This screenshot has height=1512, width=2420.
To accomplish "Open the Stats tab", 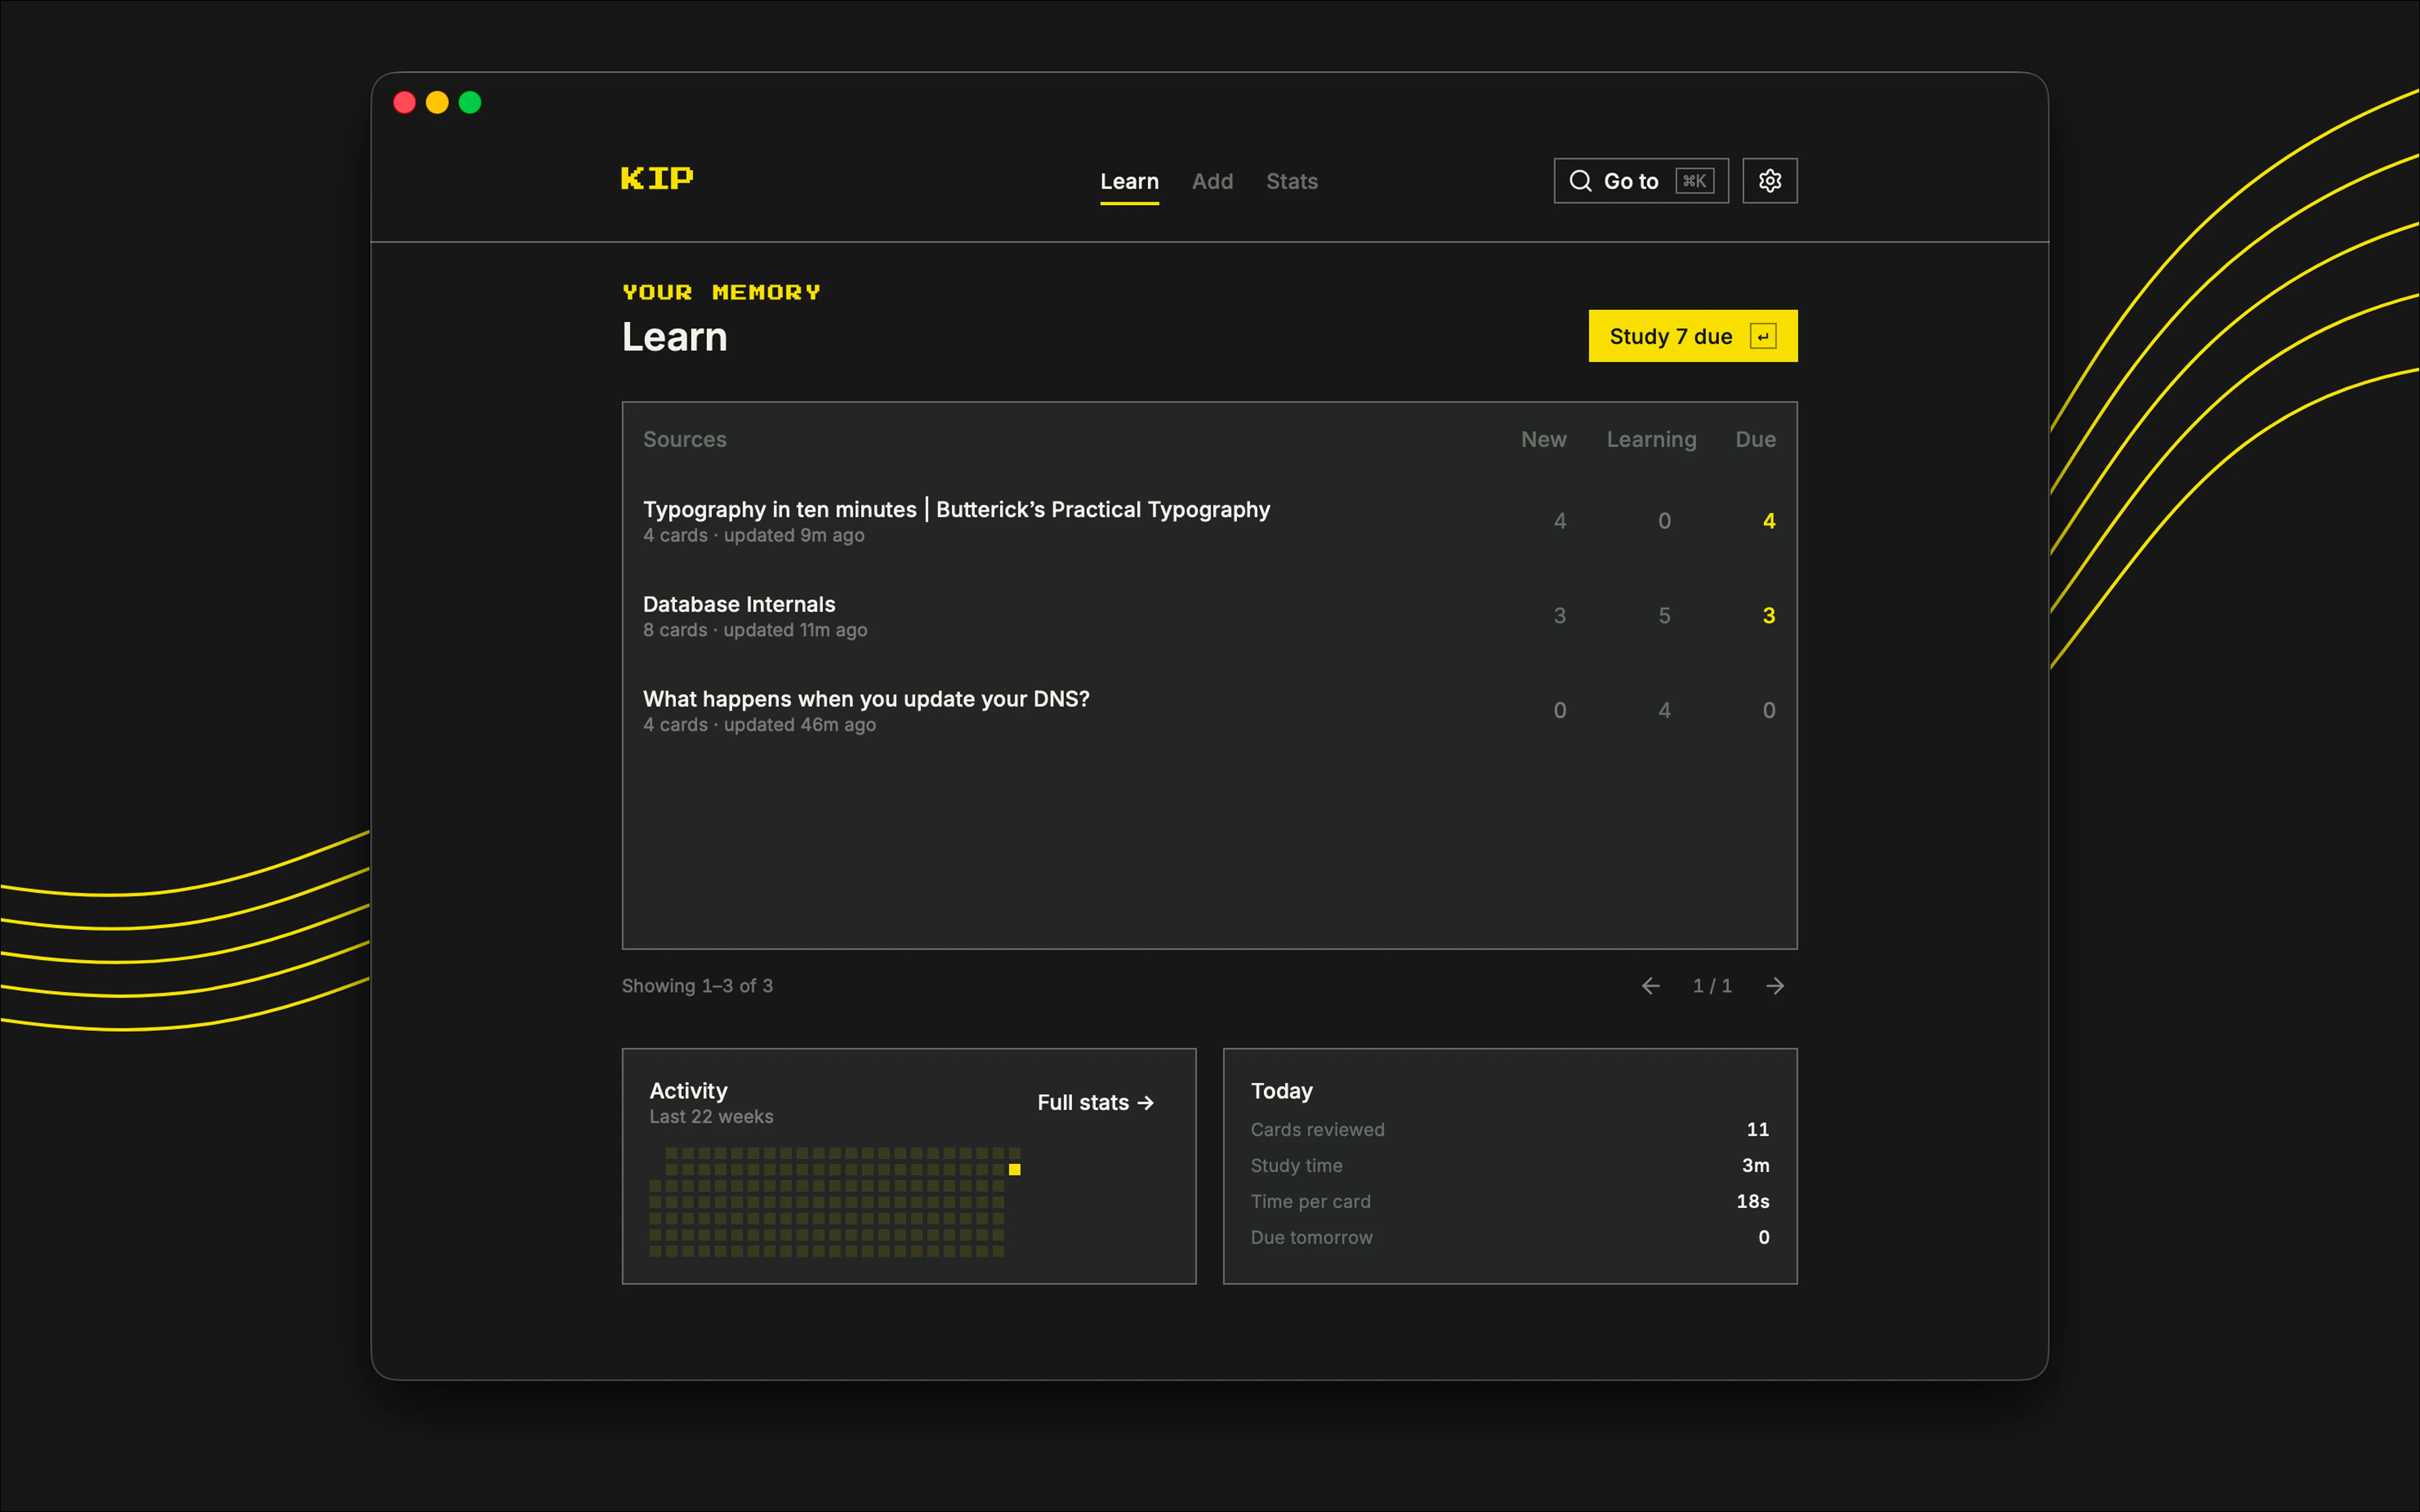I will [x=1291, y=181].
